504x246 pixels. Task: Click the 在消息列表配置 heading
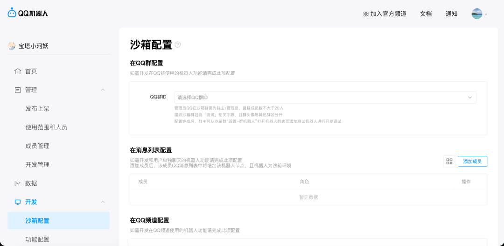tap(151, 150)
